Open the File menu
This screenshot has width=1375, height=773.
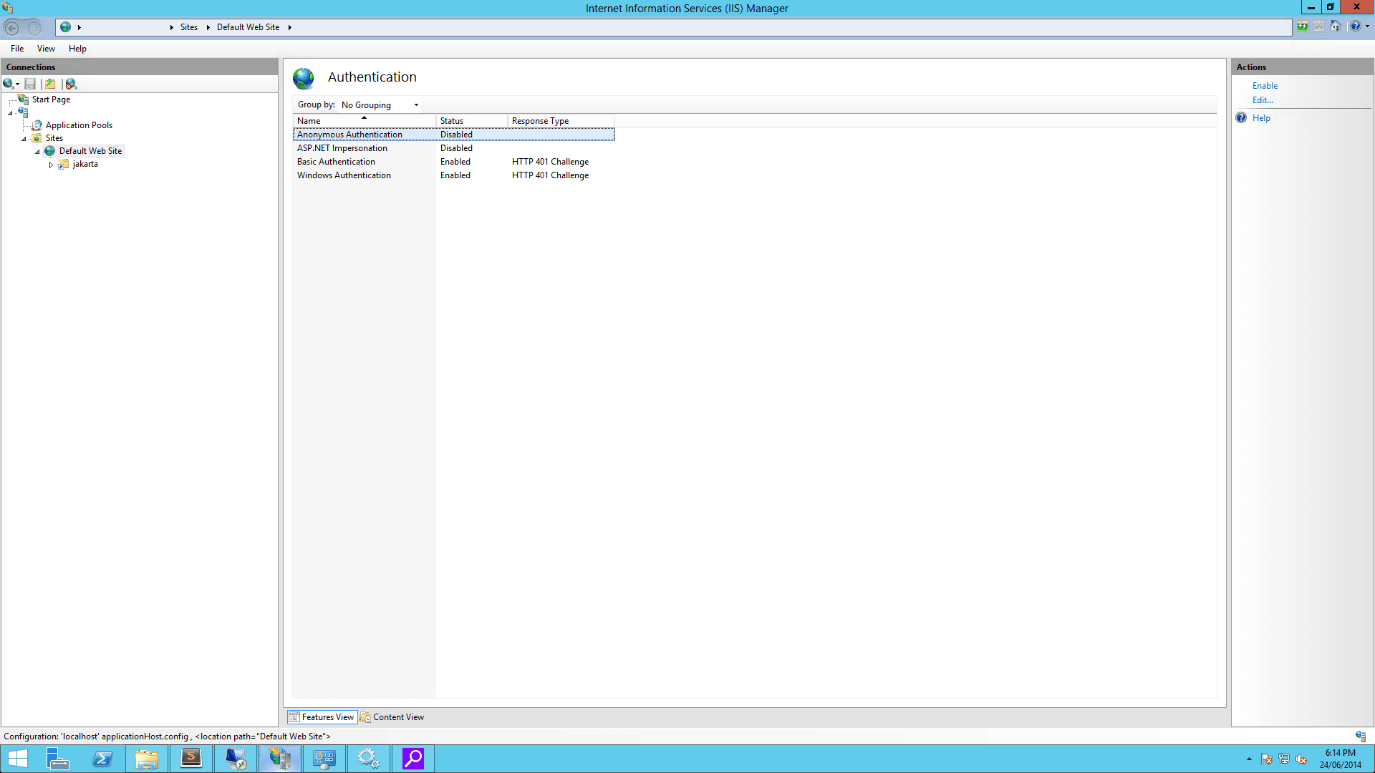click(x=17, y=49)
